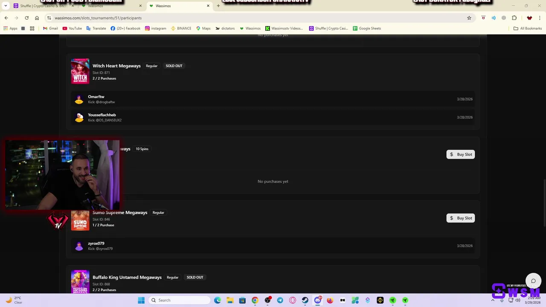Open a new browser tab

pyautogui.click(x=218, y=6)
